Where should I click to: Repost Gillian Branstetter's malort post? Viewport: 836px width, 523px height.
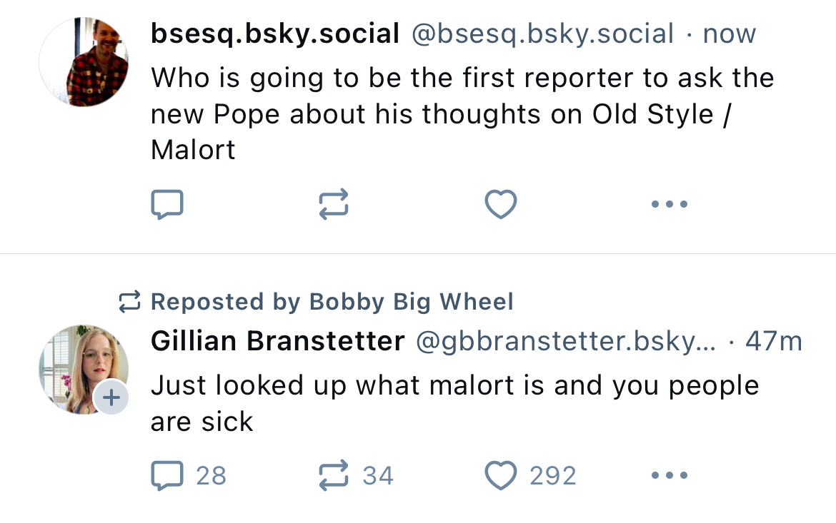coord(334,476)
